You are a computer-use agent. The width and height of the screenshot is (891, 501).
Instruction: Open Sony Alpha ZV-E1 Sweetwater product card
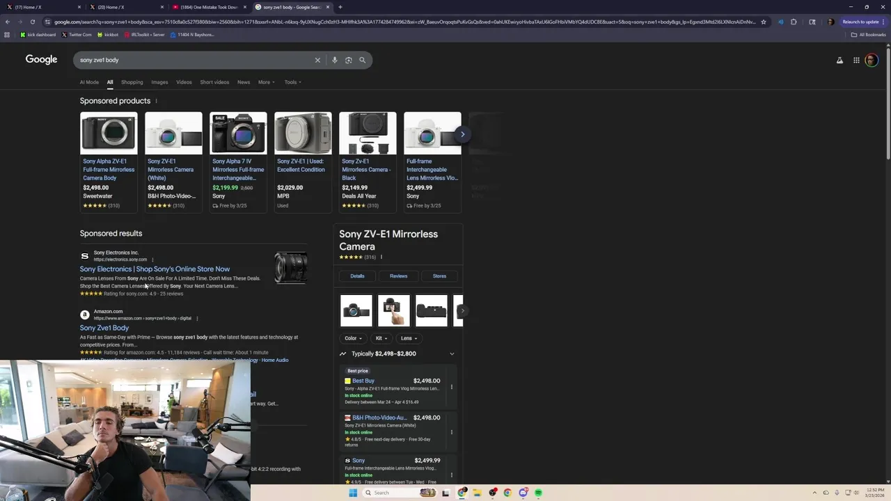(x=109, y=161)
